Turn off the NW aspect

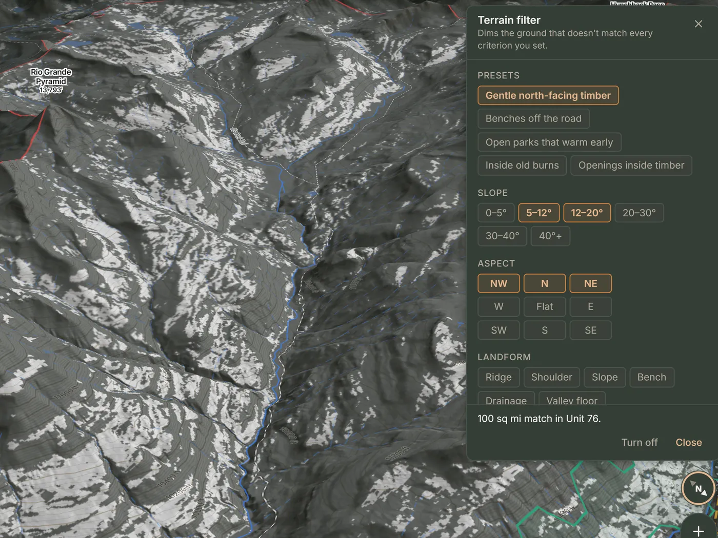pos(498,283)
